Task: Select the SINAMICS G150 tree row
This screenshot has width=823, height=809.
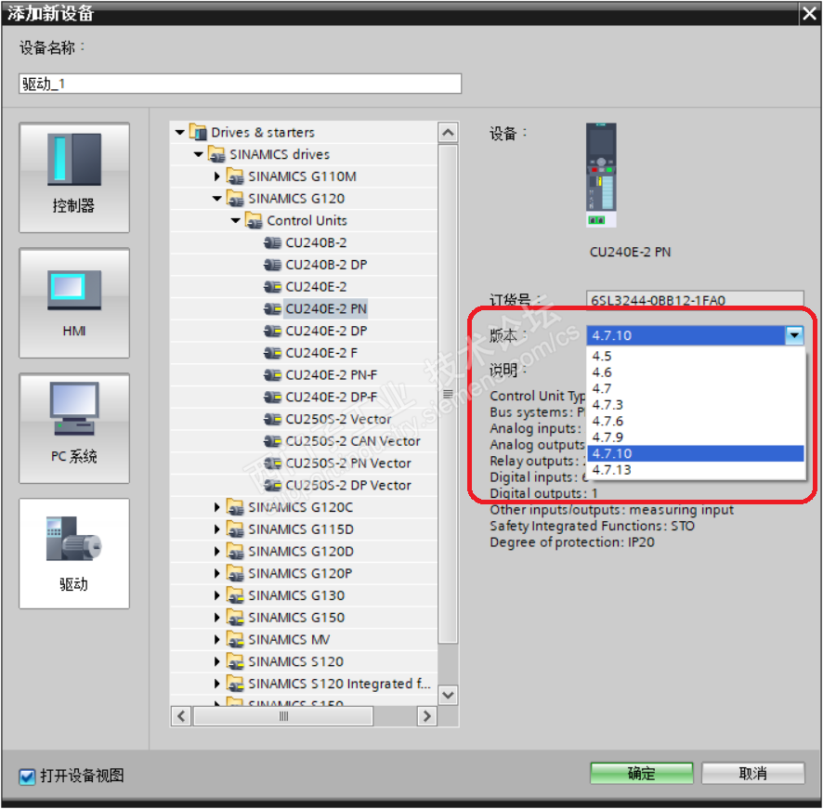Action: [x=304, y=618]
